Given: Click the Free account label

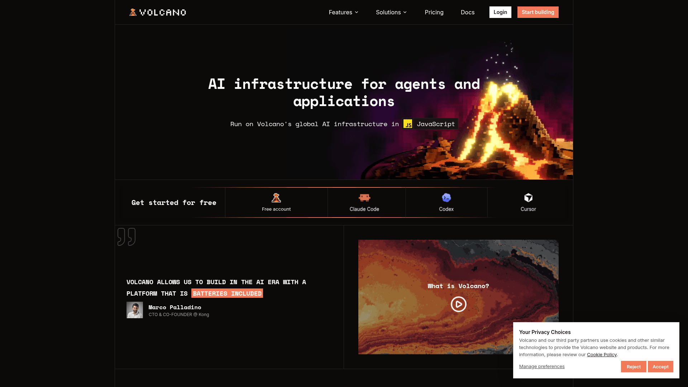Looking at the screenshot, I should tap(276, 209).
